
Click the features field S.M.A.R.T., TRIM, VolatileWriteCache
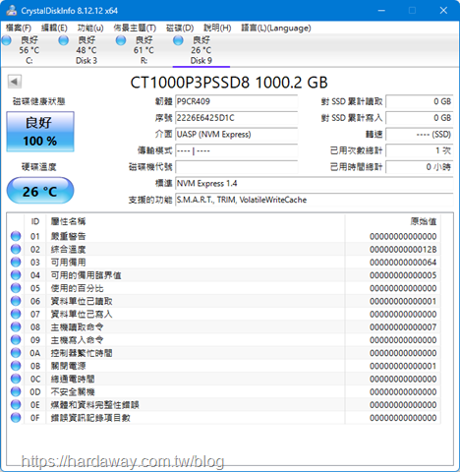[x=315, y=200]
